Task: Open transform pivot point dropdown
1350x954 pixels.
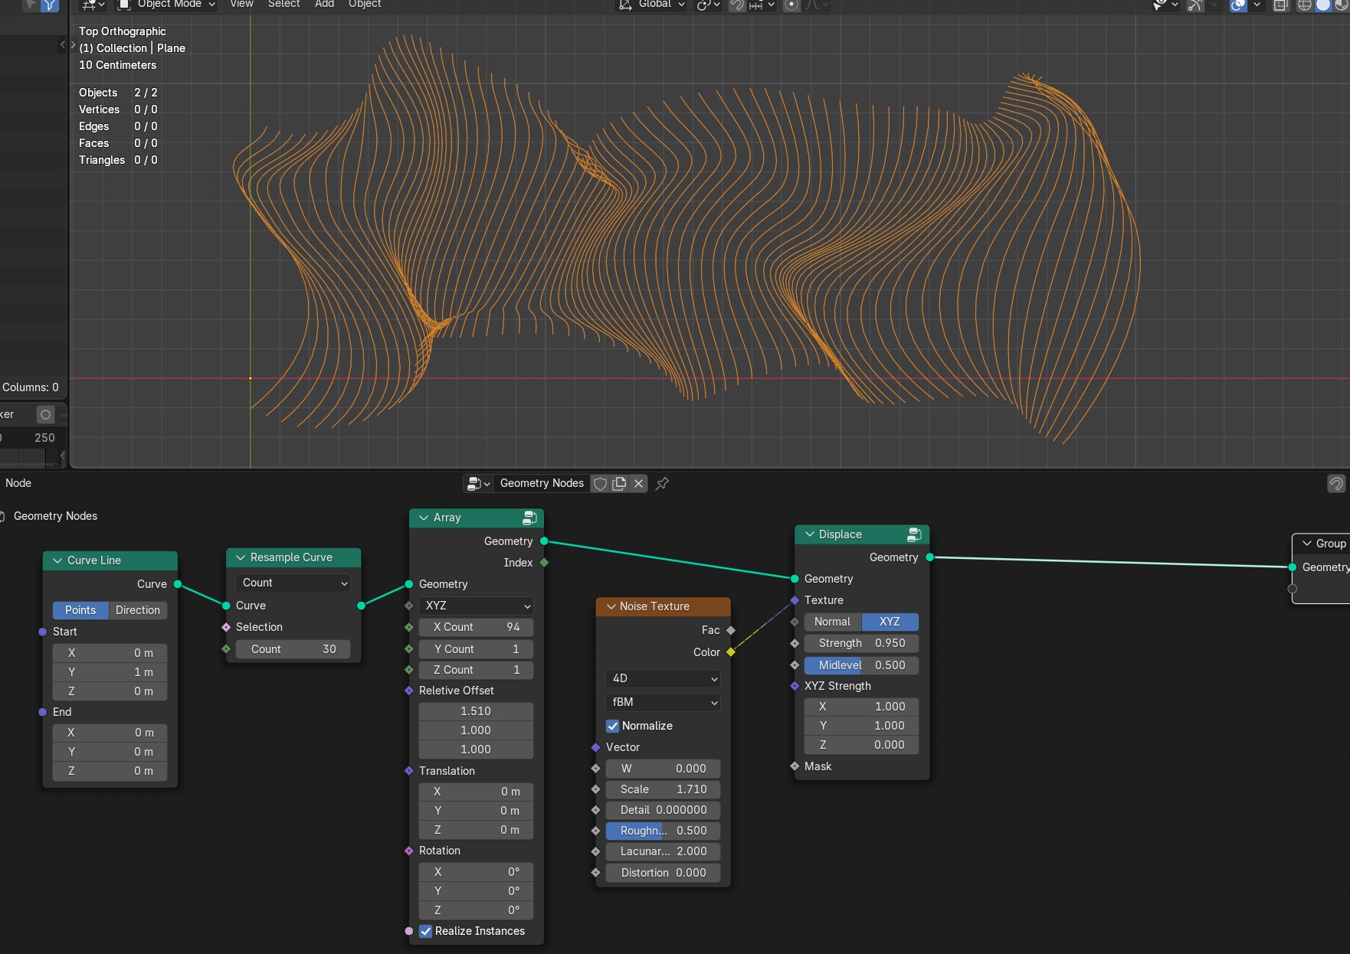Action: 708,5
